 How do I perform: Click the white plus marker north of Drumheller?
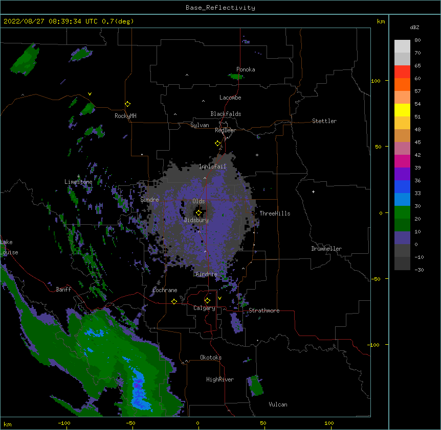313,192
